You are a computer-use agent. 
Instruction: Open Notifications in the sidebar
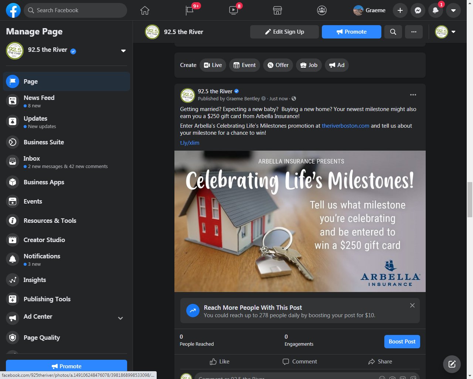coord(67,259)
